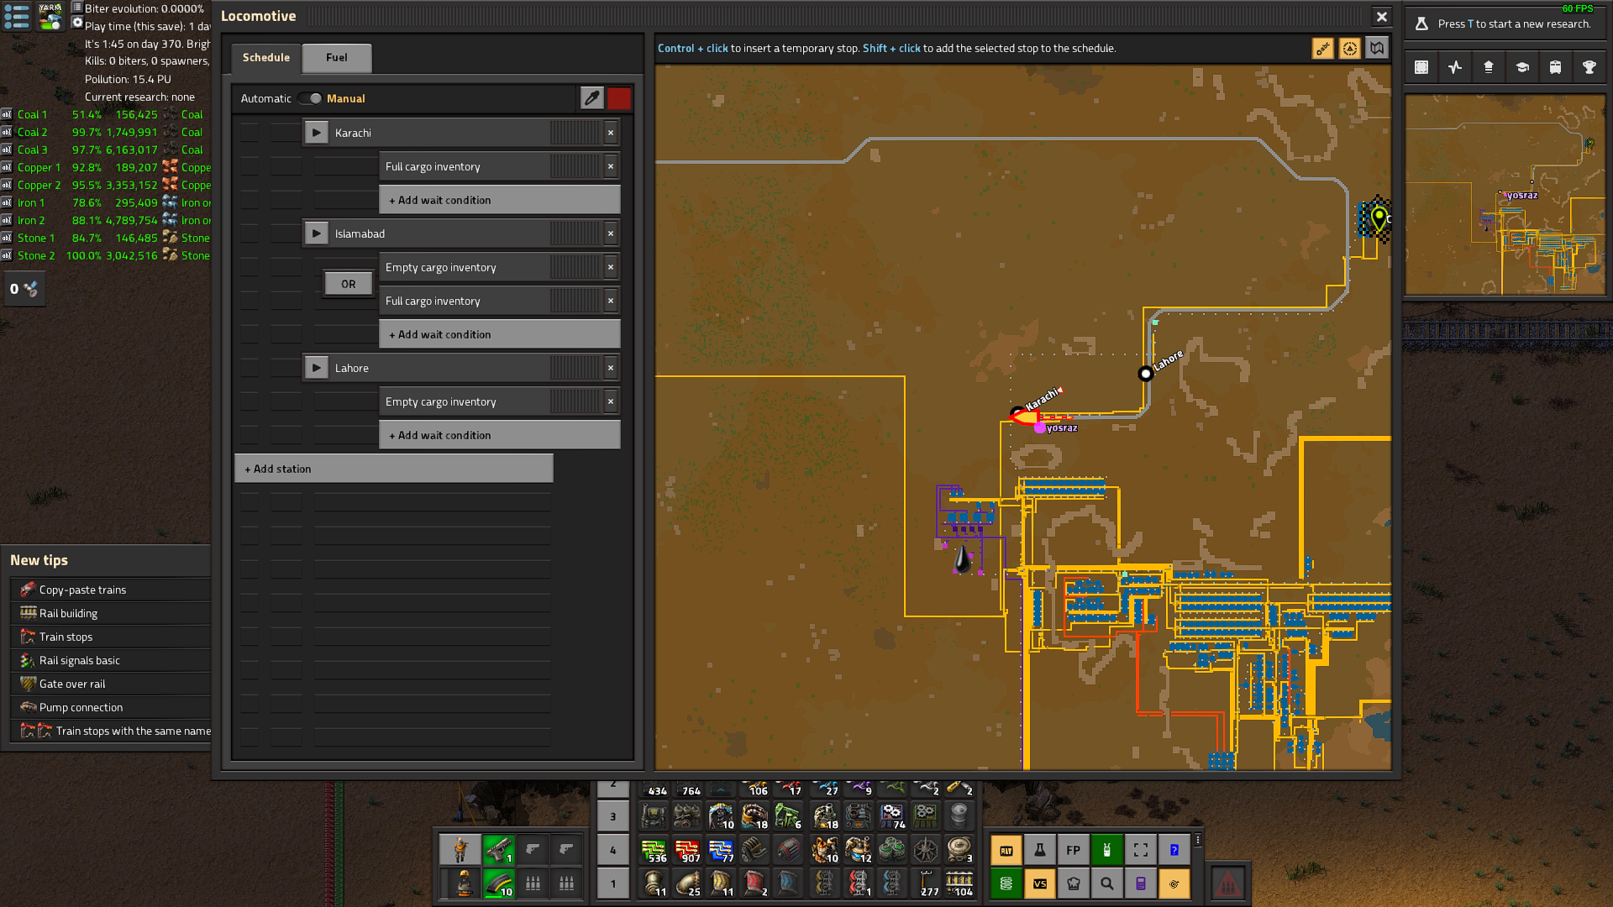The height and width of the screenshot is (907, 1613).
Task: Switch to map view button
Action: (1377, 49)
